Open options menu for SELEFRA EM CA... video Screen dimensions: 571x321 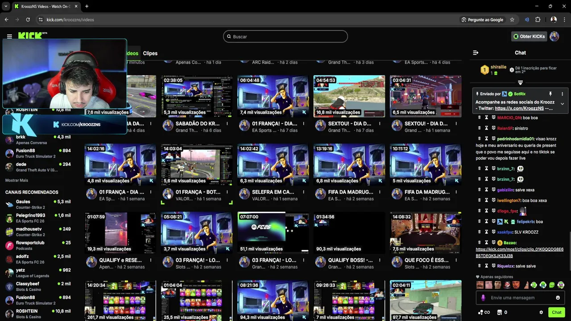303,192
